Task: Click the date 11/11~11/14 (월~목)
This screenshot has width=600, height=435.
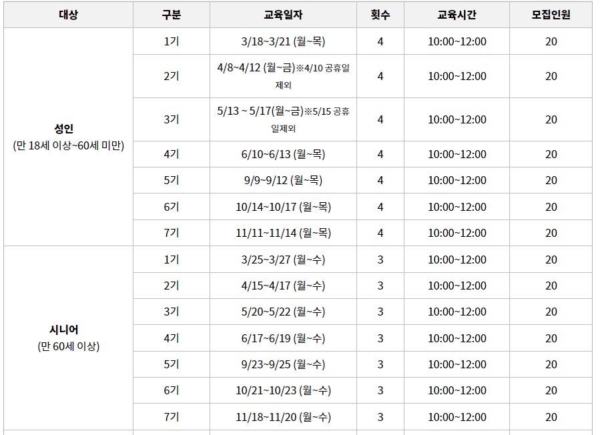Action: tap(287, 232)
